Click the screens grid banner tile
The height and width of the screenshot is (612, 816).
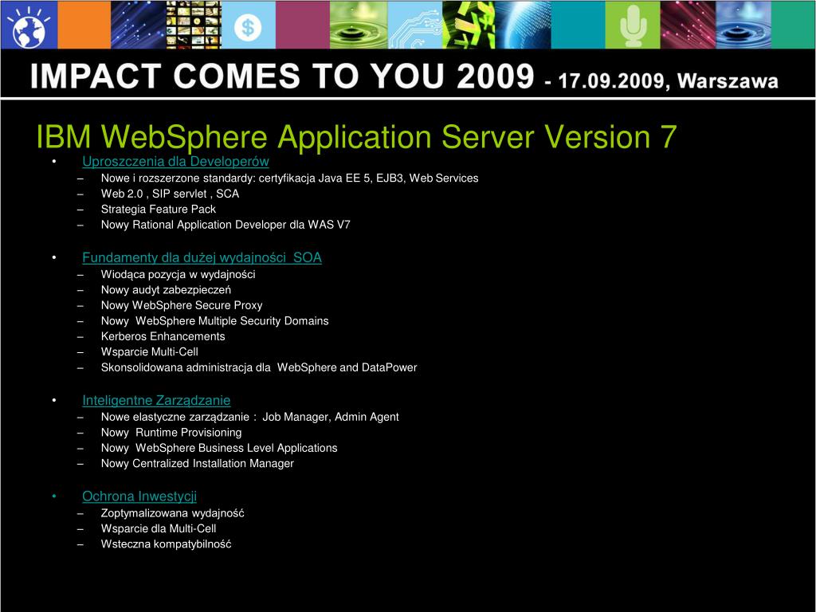(x=194, y=25)
